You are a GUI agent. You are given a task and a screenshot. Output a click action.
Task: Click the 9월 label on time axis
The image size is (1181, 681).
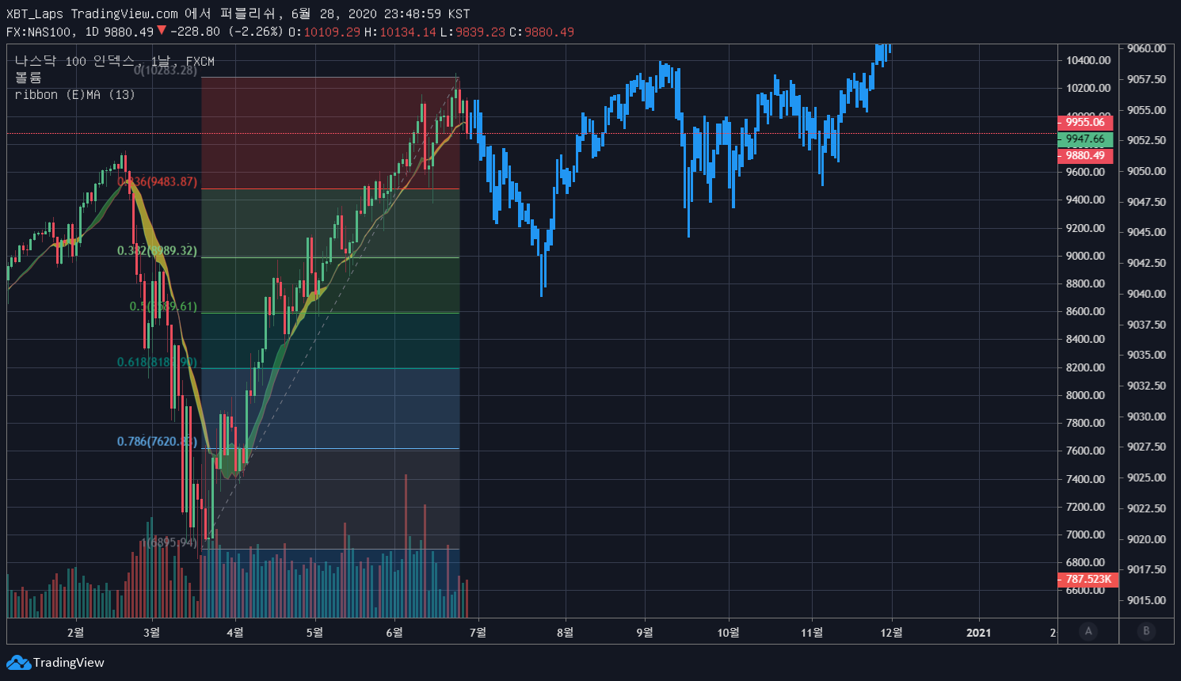coord(645,632)
